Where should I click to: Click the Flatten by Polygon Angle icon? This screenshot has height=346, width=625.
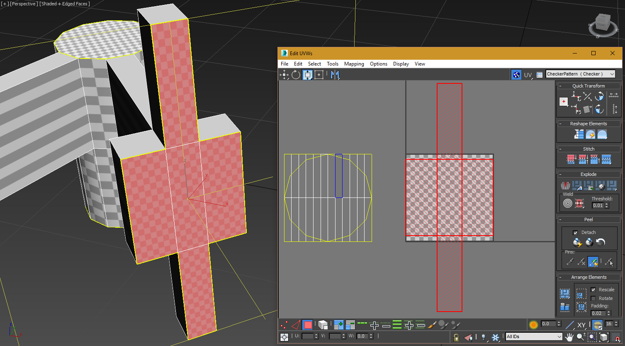click(x=577, y=186)
